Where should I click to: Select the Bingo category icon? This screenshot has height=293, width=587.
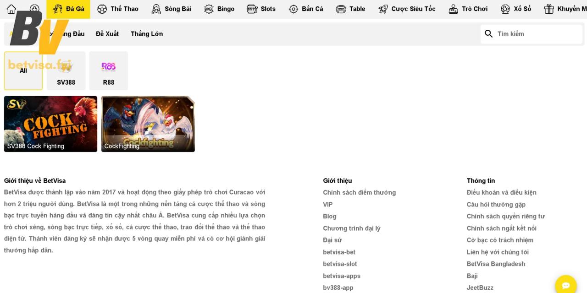[209, 9]
